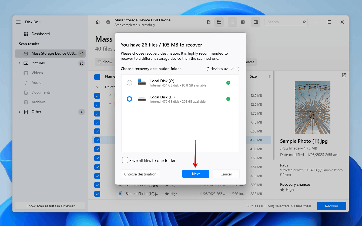Expand the Pictures category
362x226 pixels.
(19, 63)
